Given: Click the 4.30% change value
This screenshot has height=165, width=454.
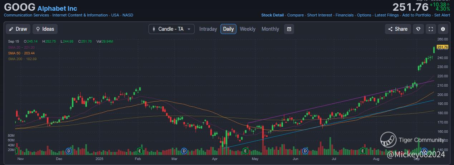Looking at the screenshot, I should [x=443, y=9].
